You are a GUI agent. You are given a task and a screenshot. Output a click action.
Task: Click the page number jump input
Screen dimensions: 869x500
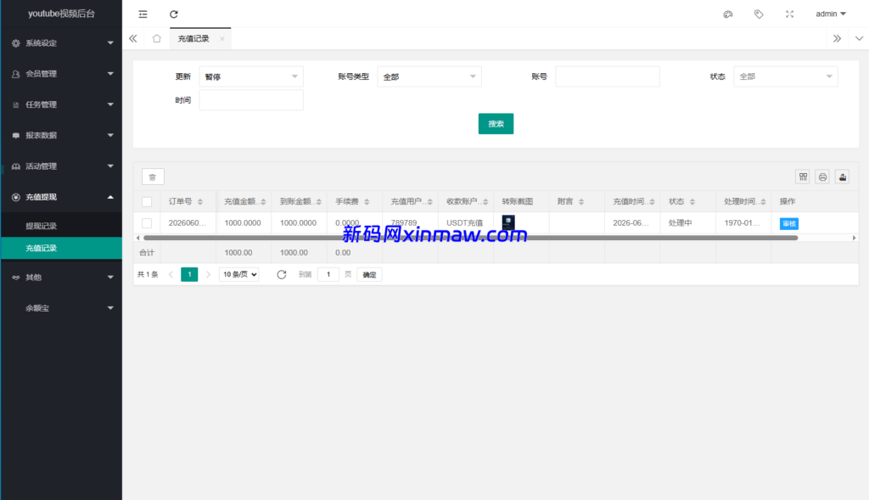tap(328, 274)
